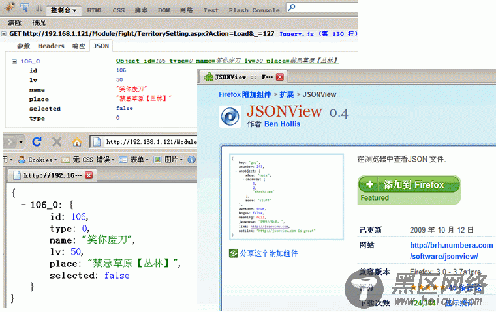
Task: Open the 网络 network panel
Action: pos(186,10)
